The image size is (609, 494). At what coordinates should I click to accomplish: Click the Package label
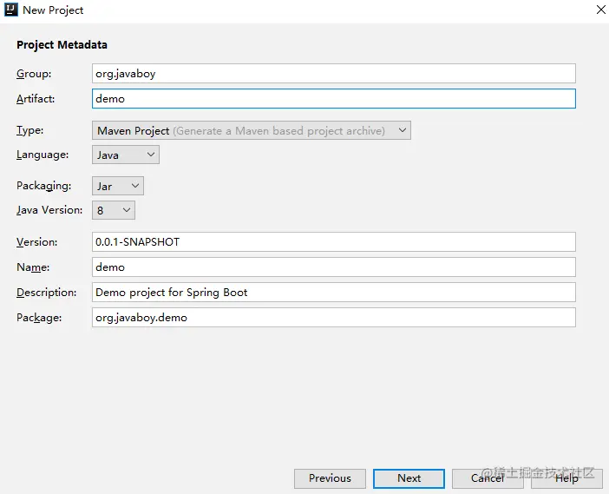click(39, 318)
